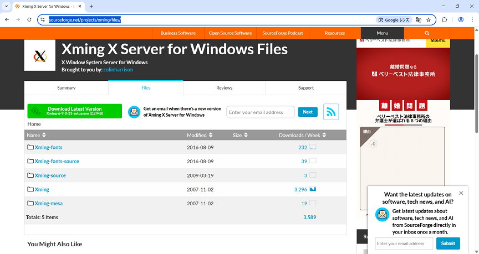Open the Xming-fonts folder
Viewport: 479px width, 254px height.
(x=48, y=147)
